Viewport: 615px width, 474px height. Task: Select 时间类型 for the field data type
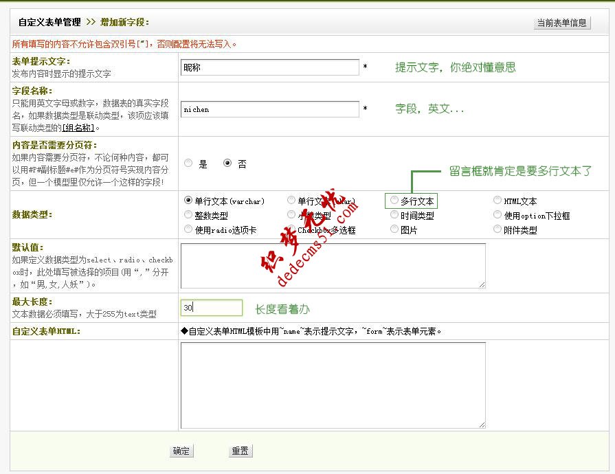point(394,214)
